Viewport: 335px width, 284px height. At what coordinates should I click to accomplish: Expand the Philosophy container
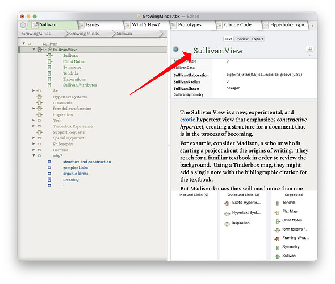[x=33, y=144]
